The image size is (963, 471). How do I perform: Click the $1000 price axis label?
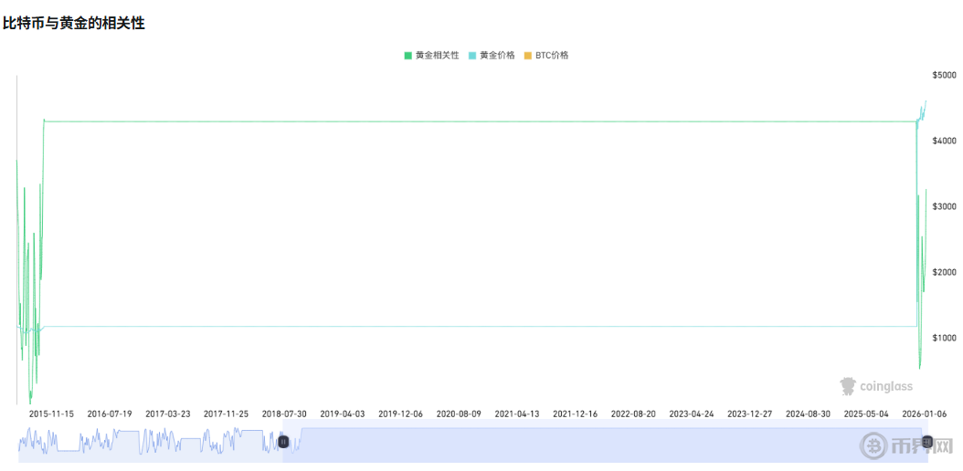pyautogui.click(x=944, y=338)
